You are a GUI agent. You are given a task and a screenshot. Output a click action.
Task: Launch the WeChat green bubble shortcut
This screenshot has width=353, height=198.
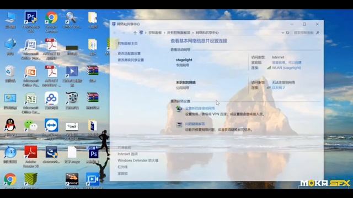coord(31,125)
